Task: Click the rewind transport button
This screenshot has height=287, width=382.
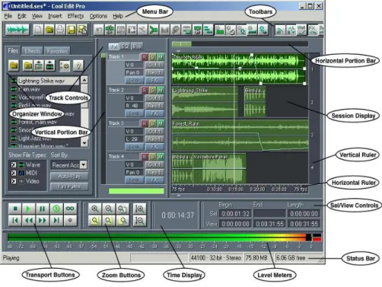Action: 28,220
